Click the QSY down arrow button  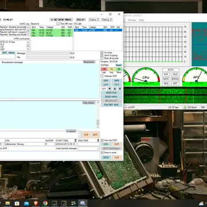(x=110, y=89)
